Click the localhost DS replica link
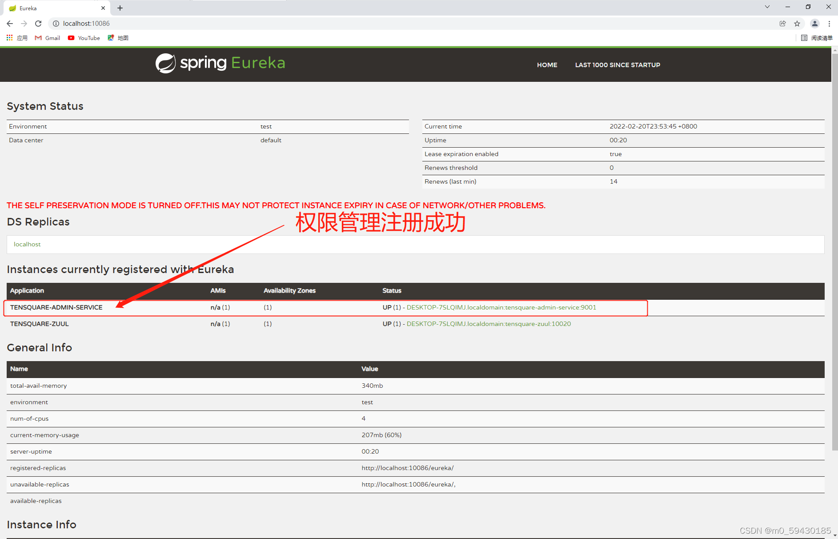838x539 pixels. point(27,244)
